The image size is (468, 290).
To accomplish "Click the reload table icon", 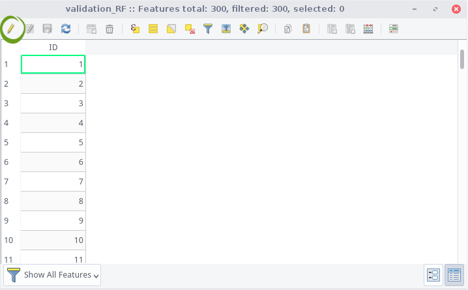I will [66, 29].
